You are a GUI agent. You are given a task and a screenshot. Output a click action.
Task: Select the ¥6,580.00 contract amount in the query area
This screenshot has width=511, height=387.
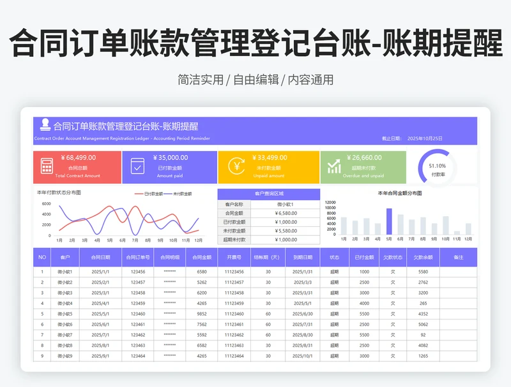(286, 214)
